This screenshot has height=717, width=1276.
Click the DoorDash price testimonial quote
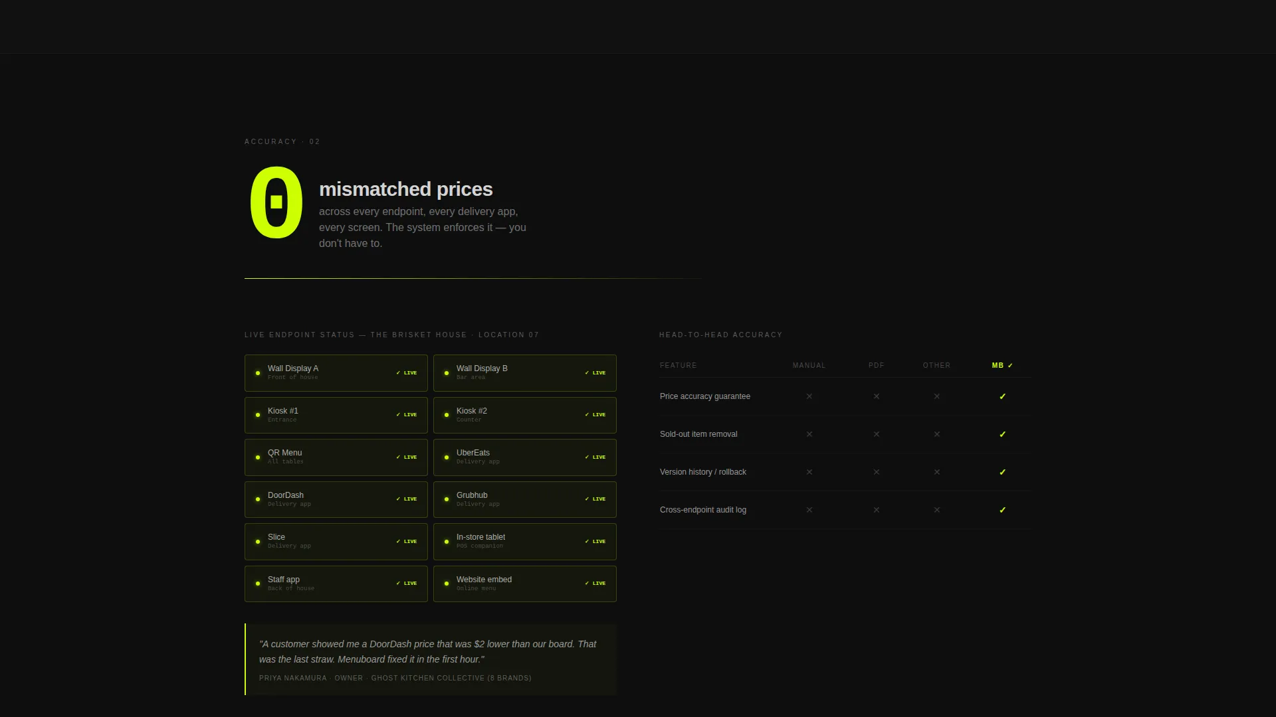(428, 652)
